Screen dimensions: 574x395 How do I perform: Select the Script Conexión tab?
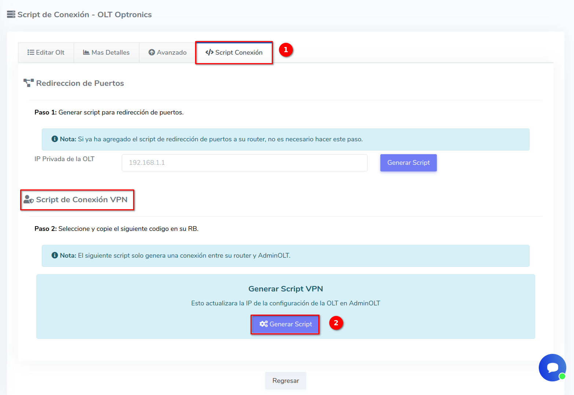[234, 52]
